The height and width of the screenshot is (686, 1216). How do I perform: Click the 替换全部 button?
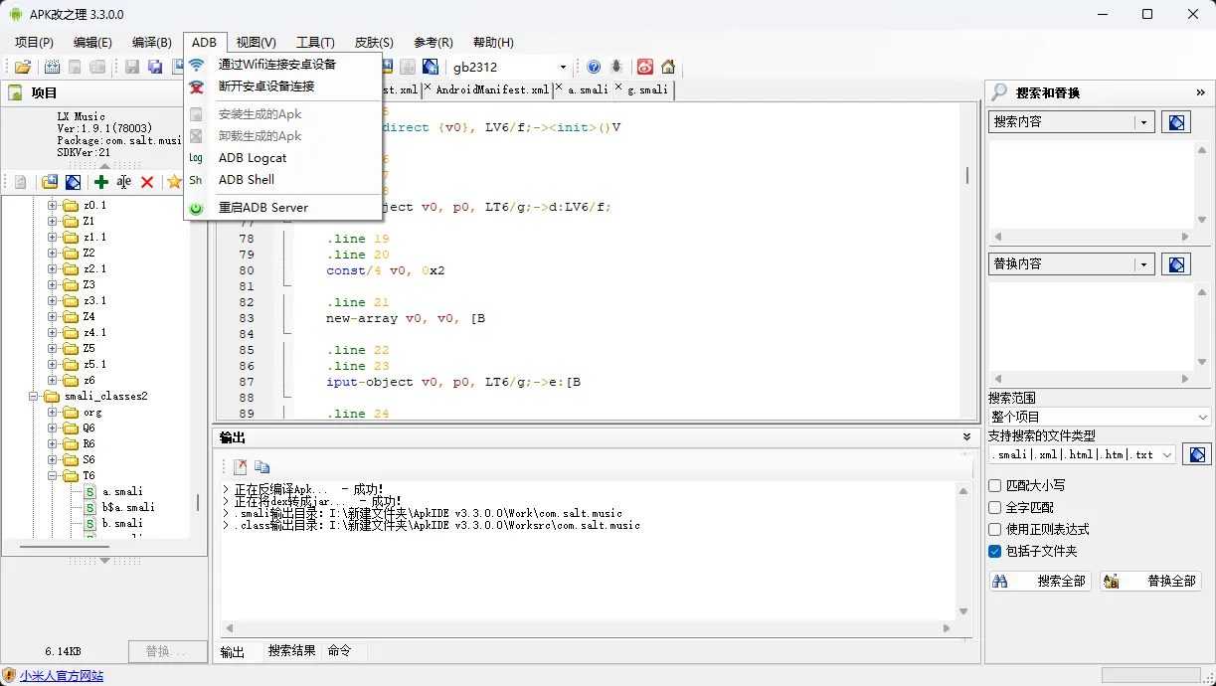1150,581
